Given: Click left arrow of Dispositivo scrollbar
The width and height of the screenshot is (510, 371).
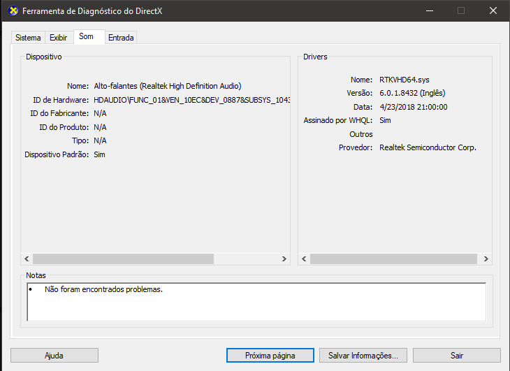Looking at the screenshot, I should click(x=27, y=259).
